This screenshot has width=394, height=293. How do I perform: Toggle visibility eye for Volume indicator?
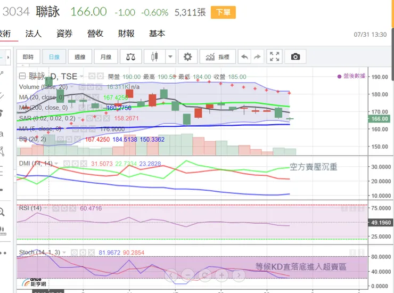(x=82, y=87)
